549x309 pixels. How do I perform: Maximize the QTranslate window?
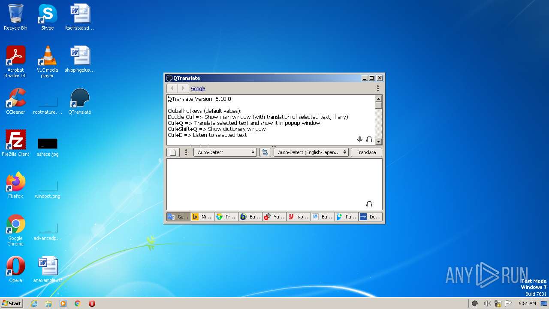[x=372, y=78]
